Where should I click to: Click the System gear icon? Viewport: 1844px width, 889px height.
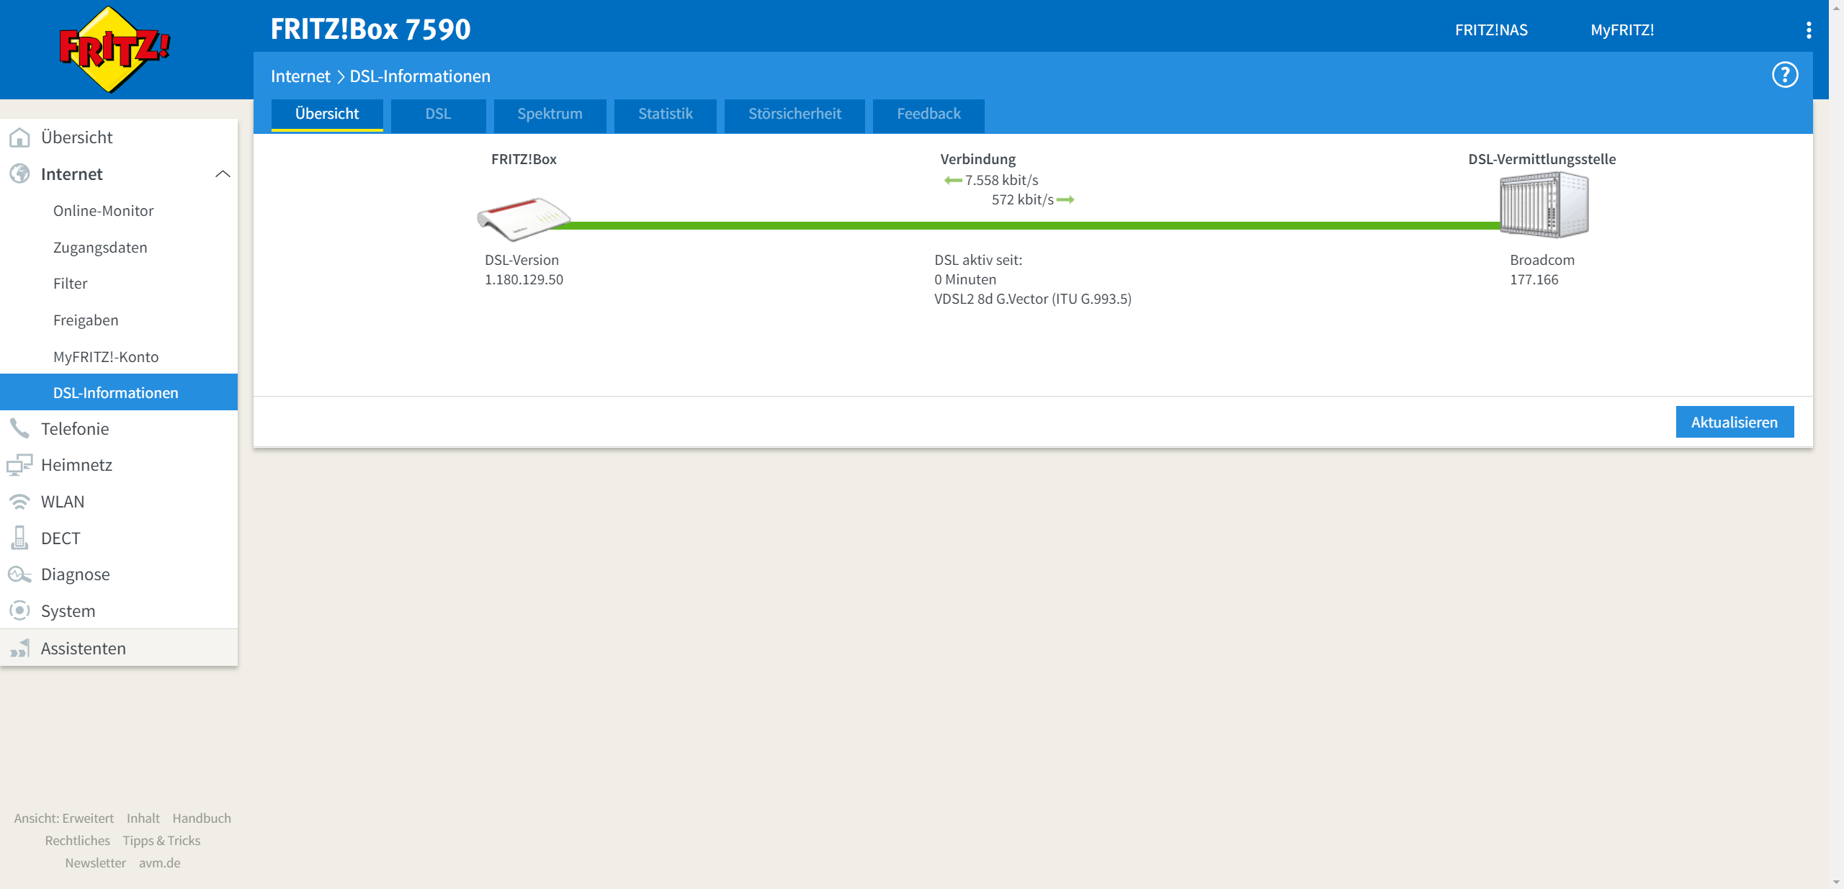pos(20,611)
